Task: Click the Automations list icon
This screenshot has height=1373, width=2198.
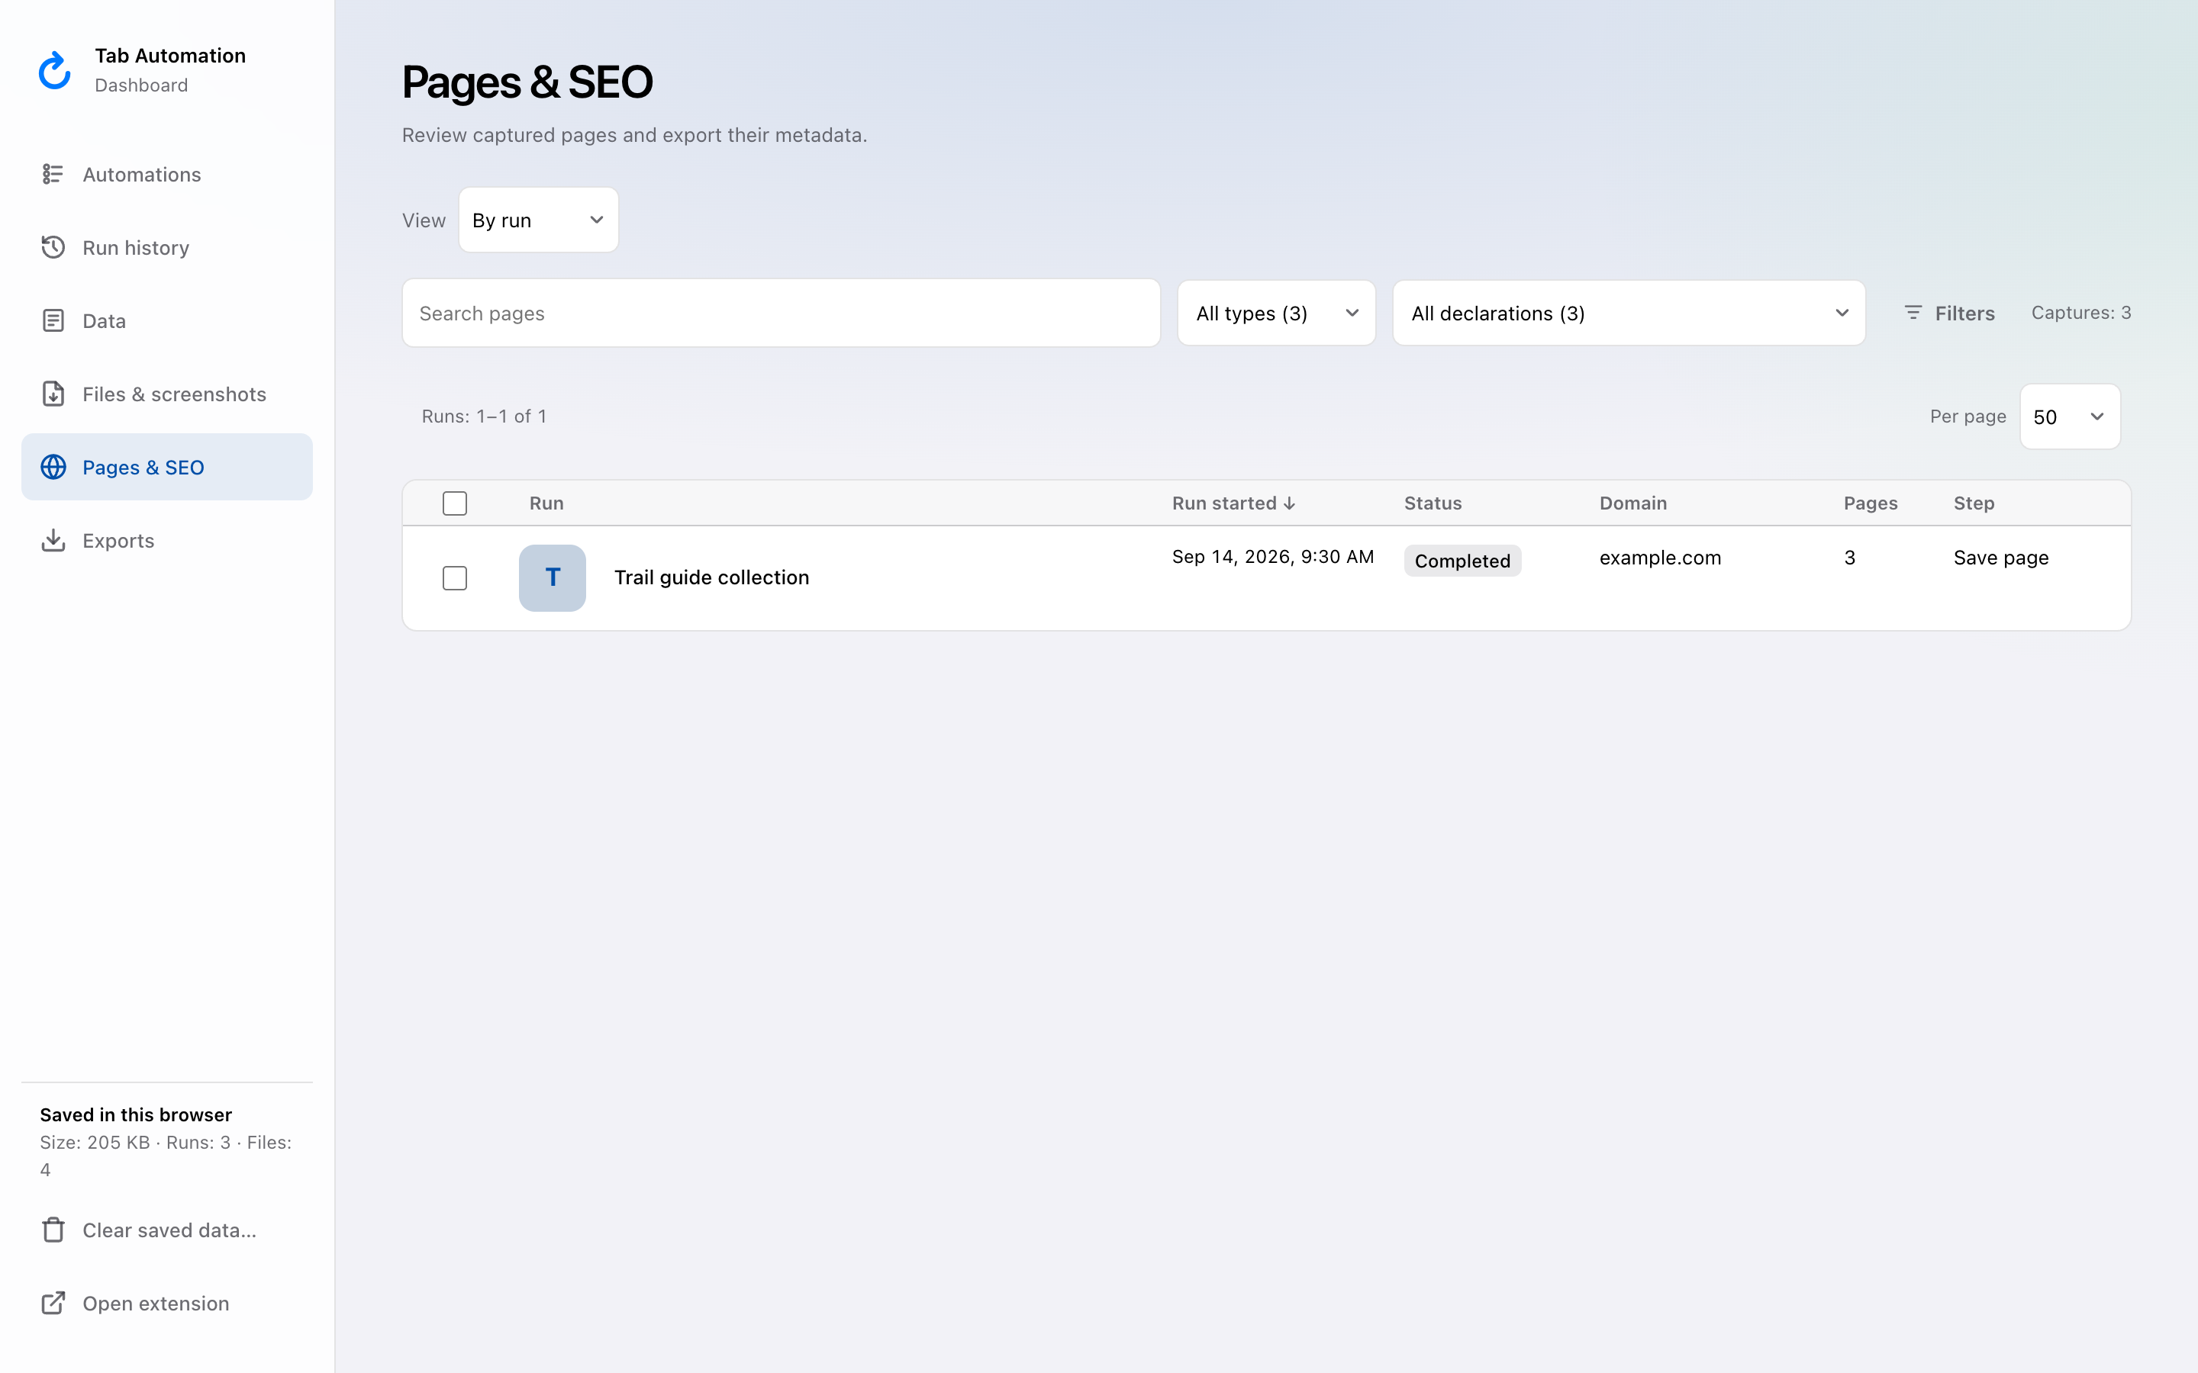Action: pos(53,173)
